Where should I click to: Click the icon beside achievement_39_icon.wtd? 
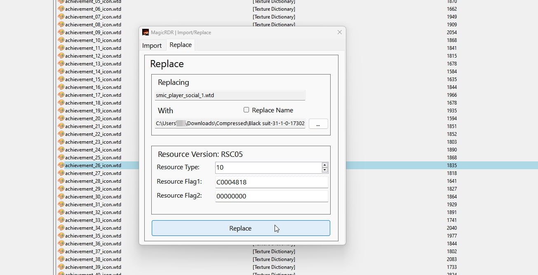pyautogui.click(x=61, y=267)
